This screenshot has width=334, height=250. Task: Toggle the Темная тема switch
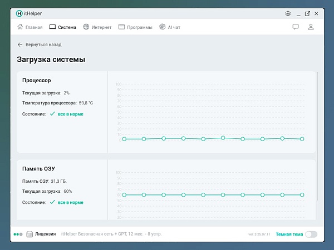(x=311, y=234)
